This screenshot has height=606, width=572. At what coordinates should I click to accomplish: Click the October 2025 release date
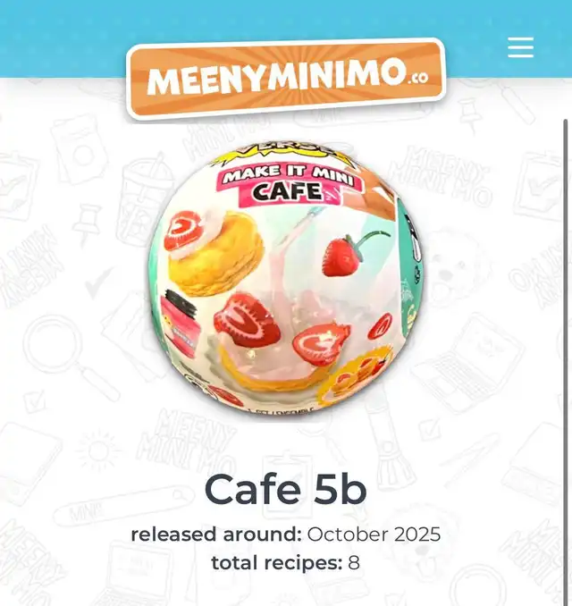click(374, 534)
